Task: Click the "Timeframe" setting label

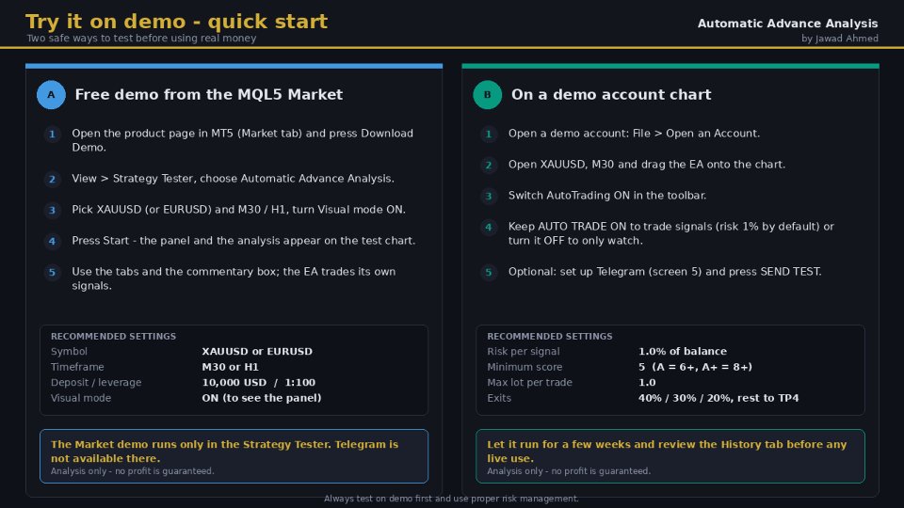Action: [x=77, y=367]
